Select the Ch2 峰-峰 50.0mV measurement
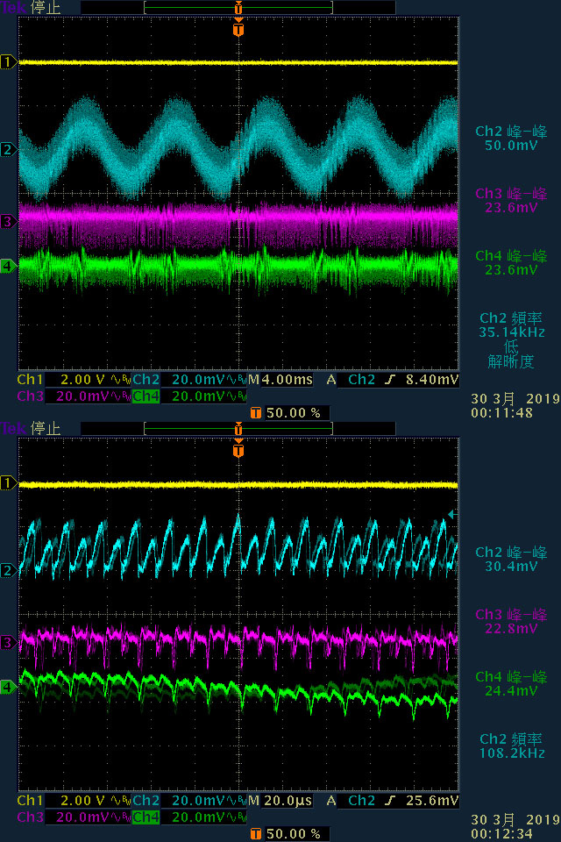The image size is (561, 842). coord(511,139)
